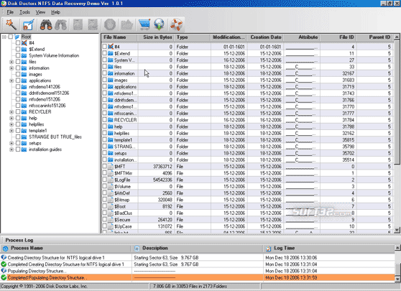This screenshot has width=401, height=291.
Task: Expand the applications folder in tree
Action: pyautogui.click(x=11, y=80)
